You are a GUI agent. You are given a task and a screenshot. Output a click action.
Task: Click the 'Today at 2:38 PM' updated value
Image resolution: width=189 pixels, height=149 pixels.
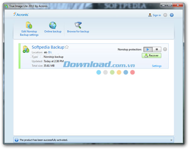pyautogui.click(x=54, y=61)
